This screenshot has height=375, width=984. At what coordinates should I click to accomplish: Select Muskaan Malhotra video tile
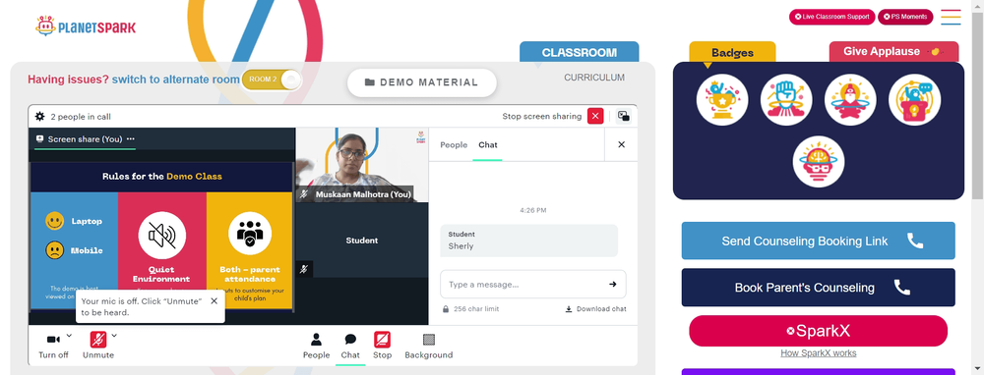pos(362,165)
